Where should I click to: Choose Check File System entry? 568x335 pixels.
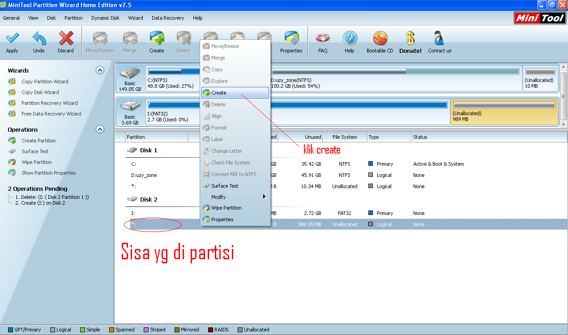tap(235, 163)
